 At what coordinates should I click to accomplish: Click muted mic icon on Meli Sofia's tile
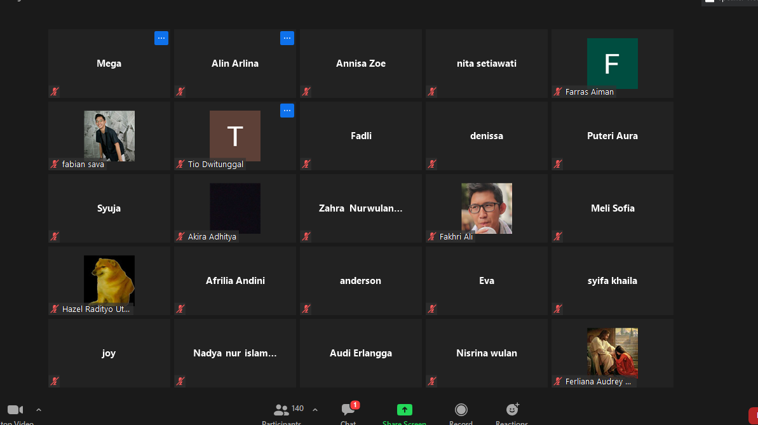[x=557, y=236]
